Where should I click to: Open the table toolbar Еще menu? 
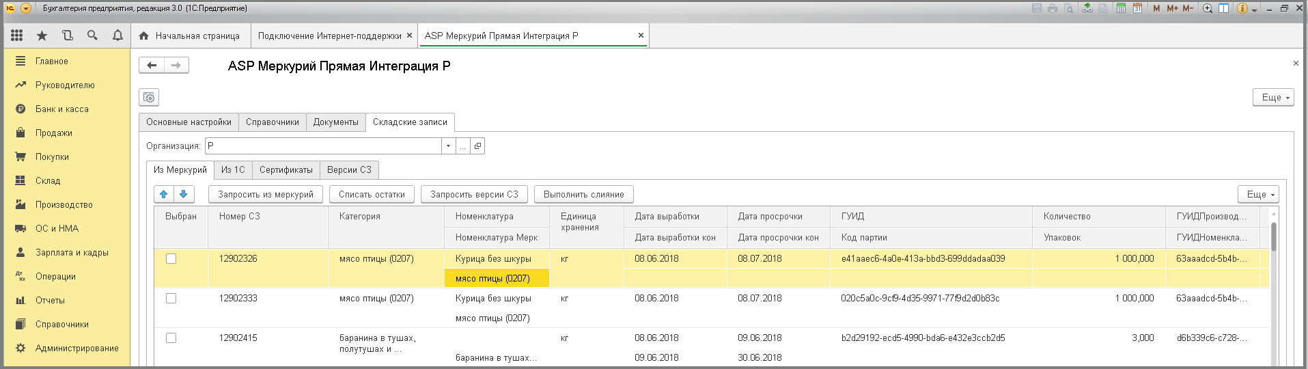(x=1258, y=194)
